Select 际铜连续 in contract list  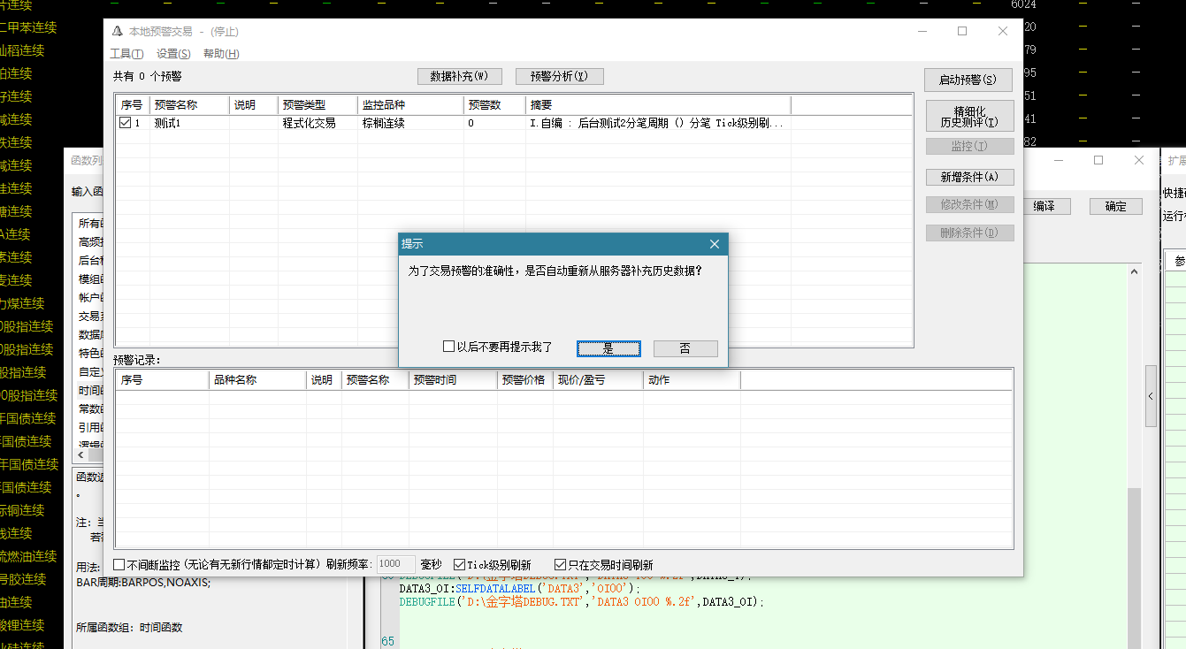point(22,510)
